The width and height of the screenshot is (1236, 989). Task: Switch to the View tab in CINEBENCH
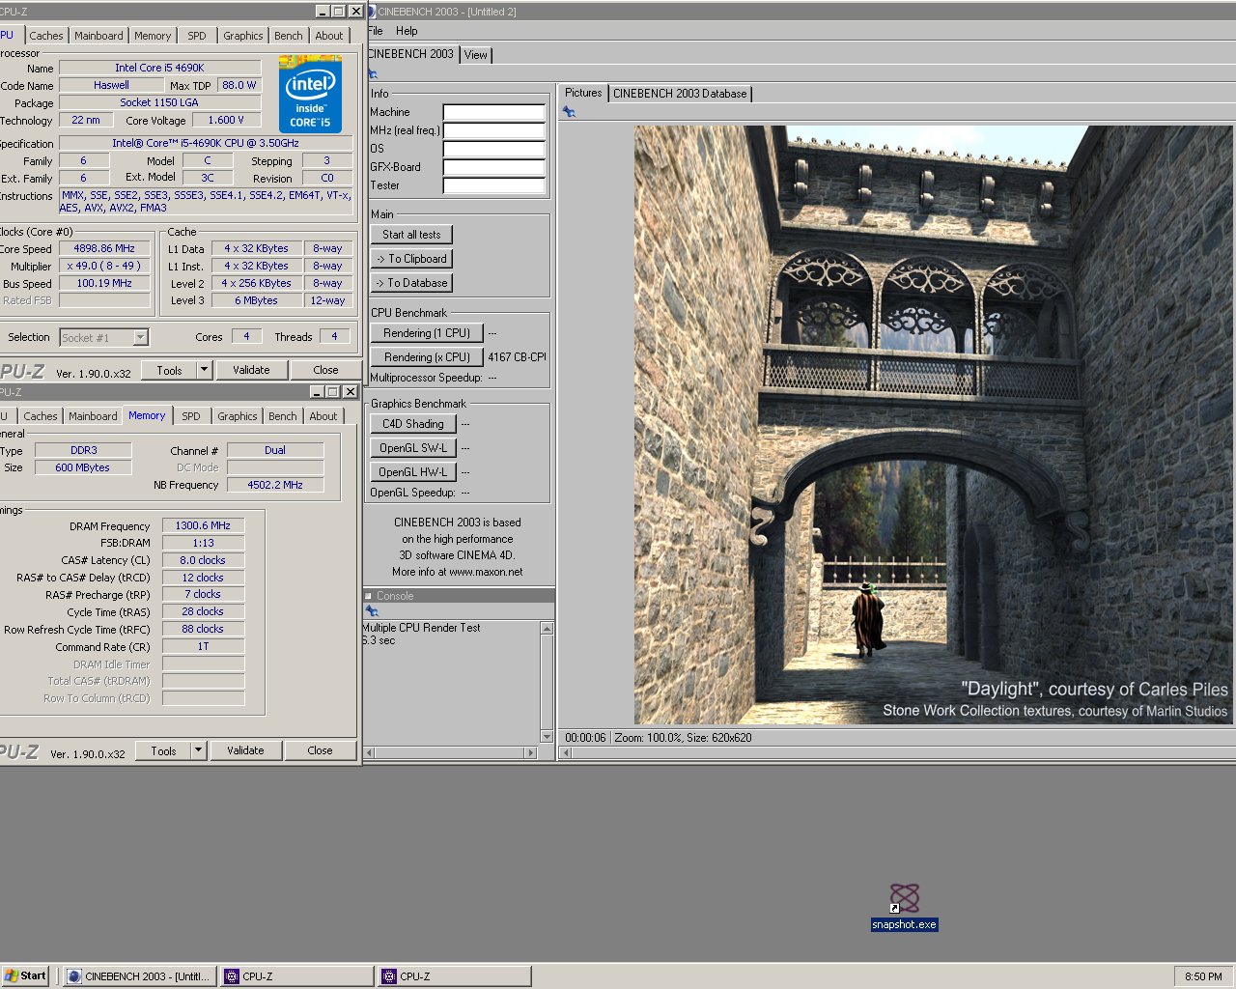[x=476, y=55]
